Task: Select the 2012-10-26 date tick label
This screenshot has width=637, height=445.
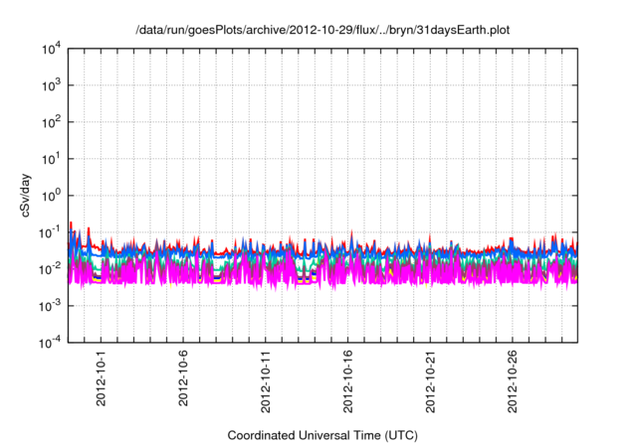Action: pyautogui.click(x=514, y=381)
